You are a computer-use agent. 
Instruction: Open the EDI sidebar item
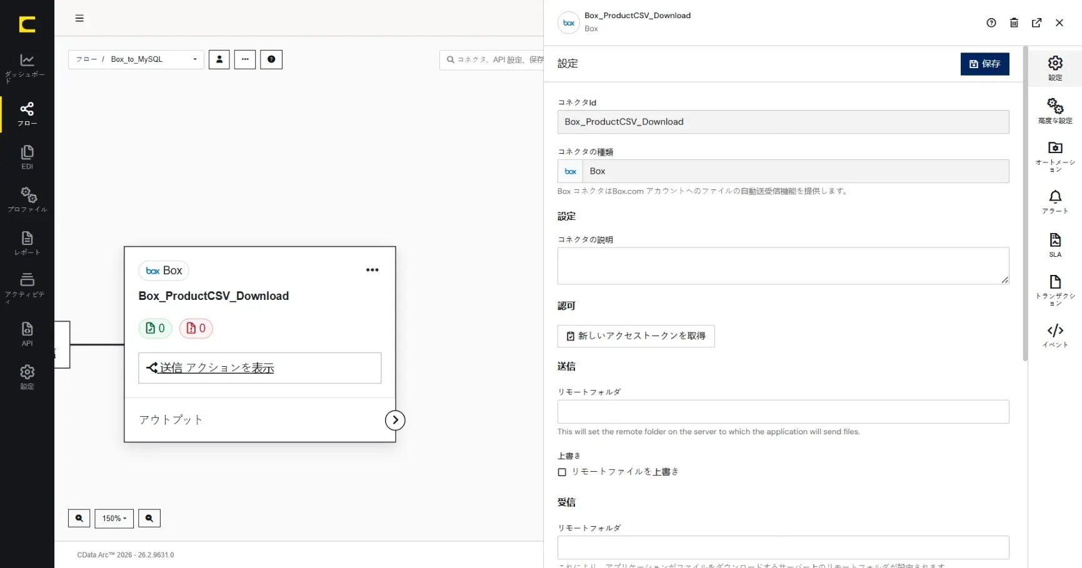tap(27, 157)
